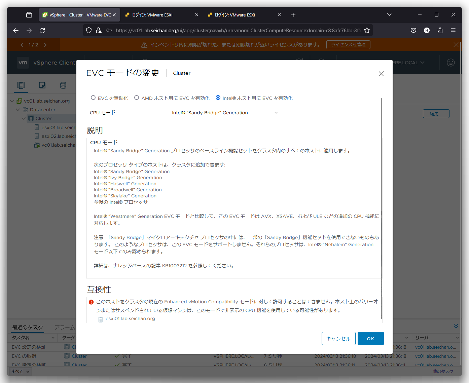The image size is (469, 383).
Task: Click the キャンセル button
Action: (338, 339)
